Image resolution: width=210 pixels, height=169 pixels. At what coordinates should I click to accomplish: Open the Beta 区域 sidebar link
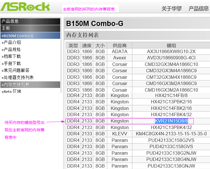click(11, 91)
